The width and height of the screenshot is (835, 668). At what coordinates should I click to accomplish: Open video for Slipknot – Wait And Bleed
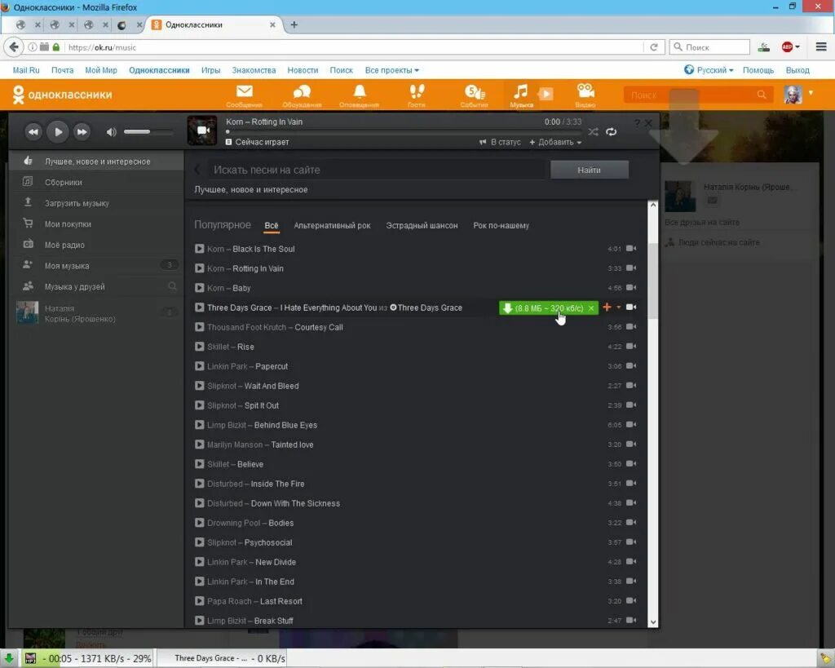click(631, 386)
